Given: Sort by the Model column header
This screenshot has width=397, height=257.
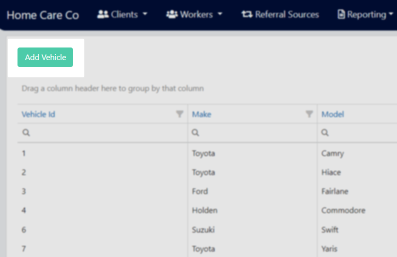Looking at the screenshot, I should click(332, 114).
